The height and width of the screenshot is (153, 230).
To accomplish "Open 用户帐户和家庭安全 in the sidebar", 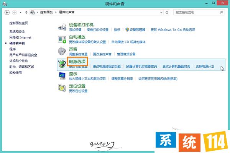I will pyautogui.click(x=23, y=55).
